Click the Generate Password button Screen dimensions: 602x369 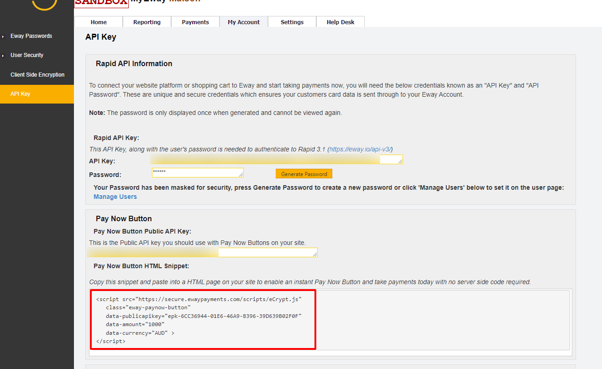pyautogui.click(x=304, y=174)
